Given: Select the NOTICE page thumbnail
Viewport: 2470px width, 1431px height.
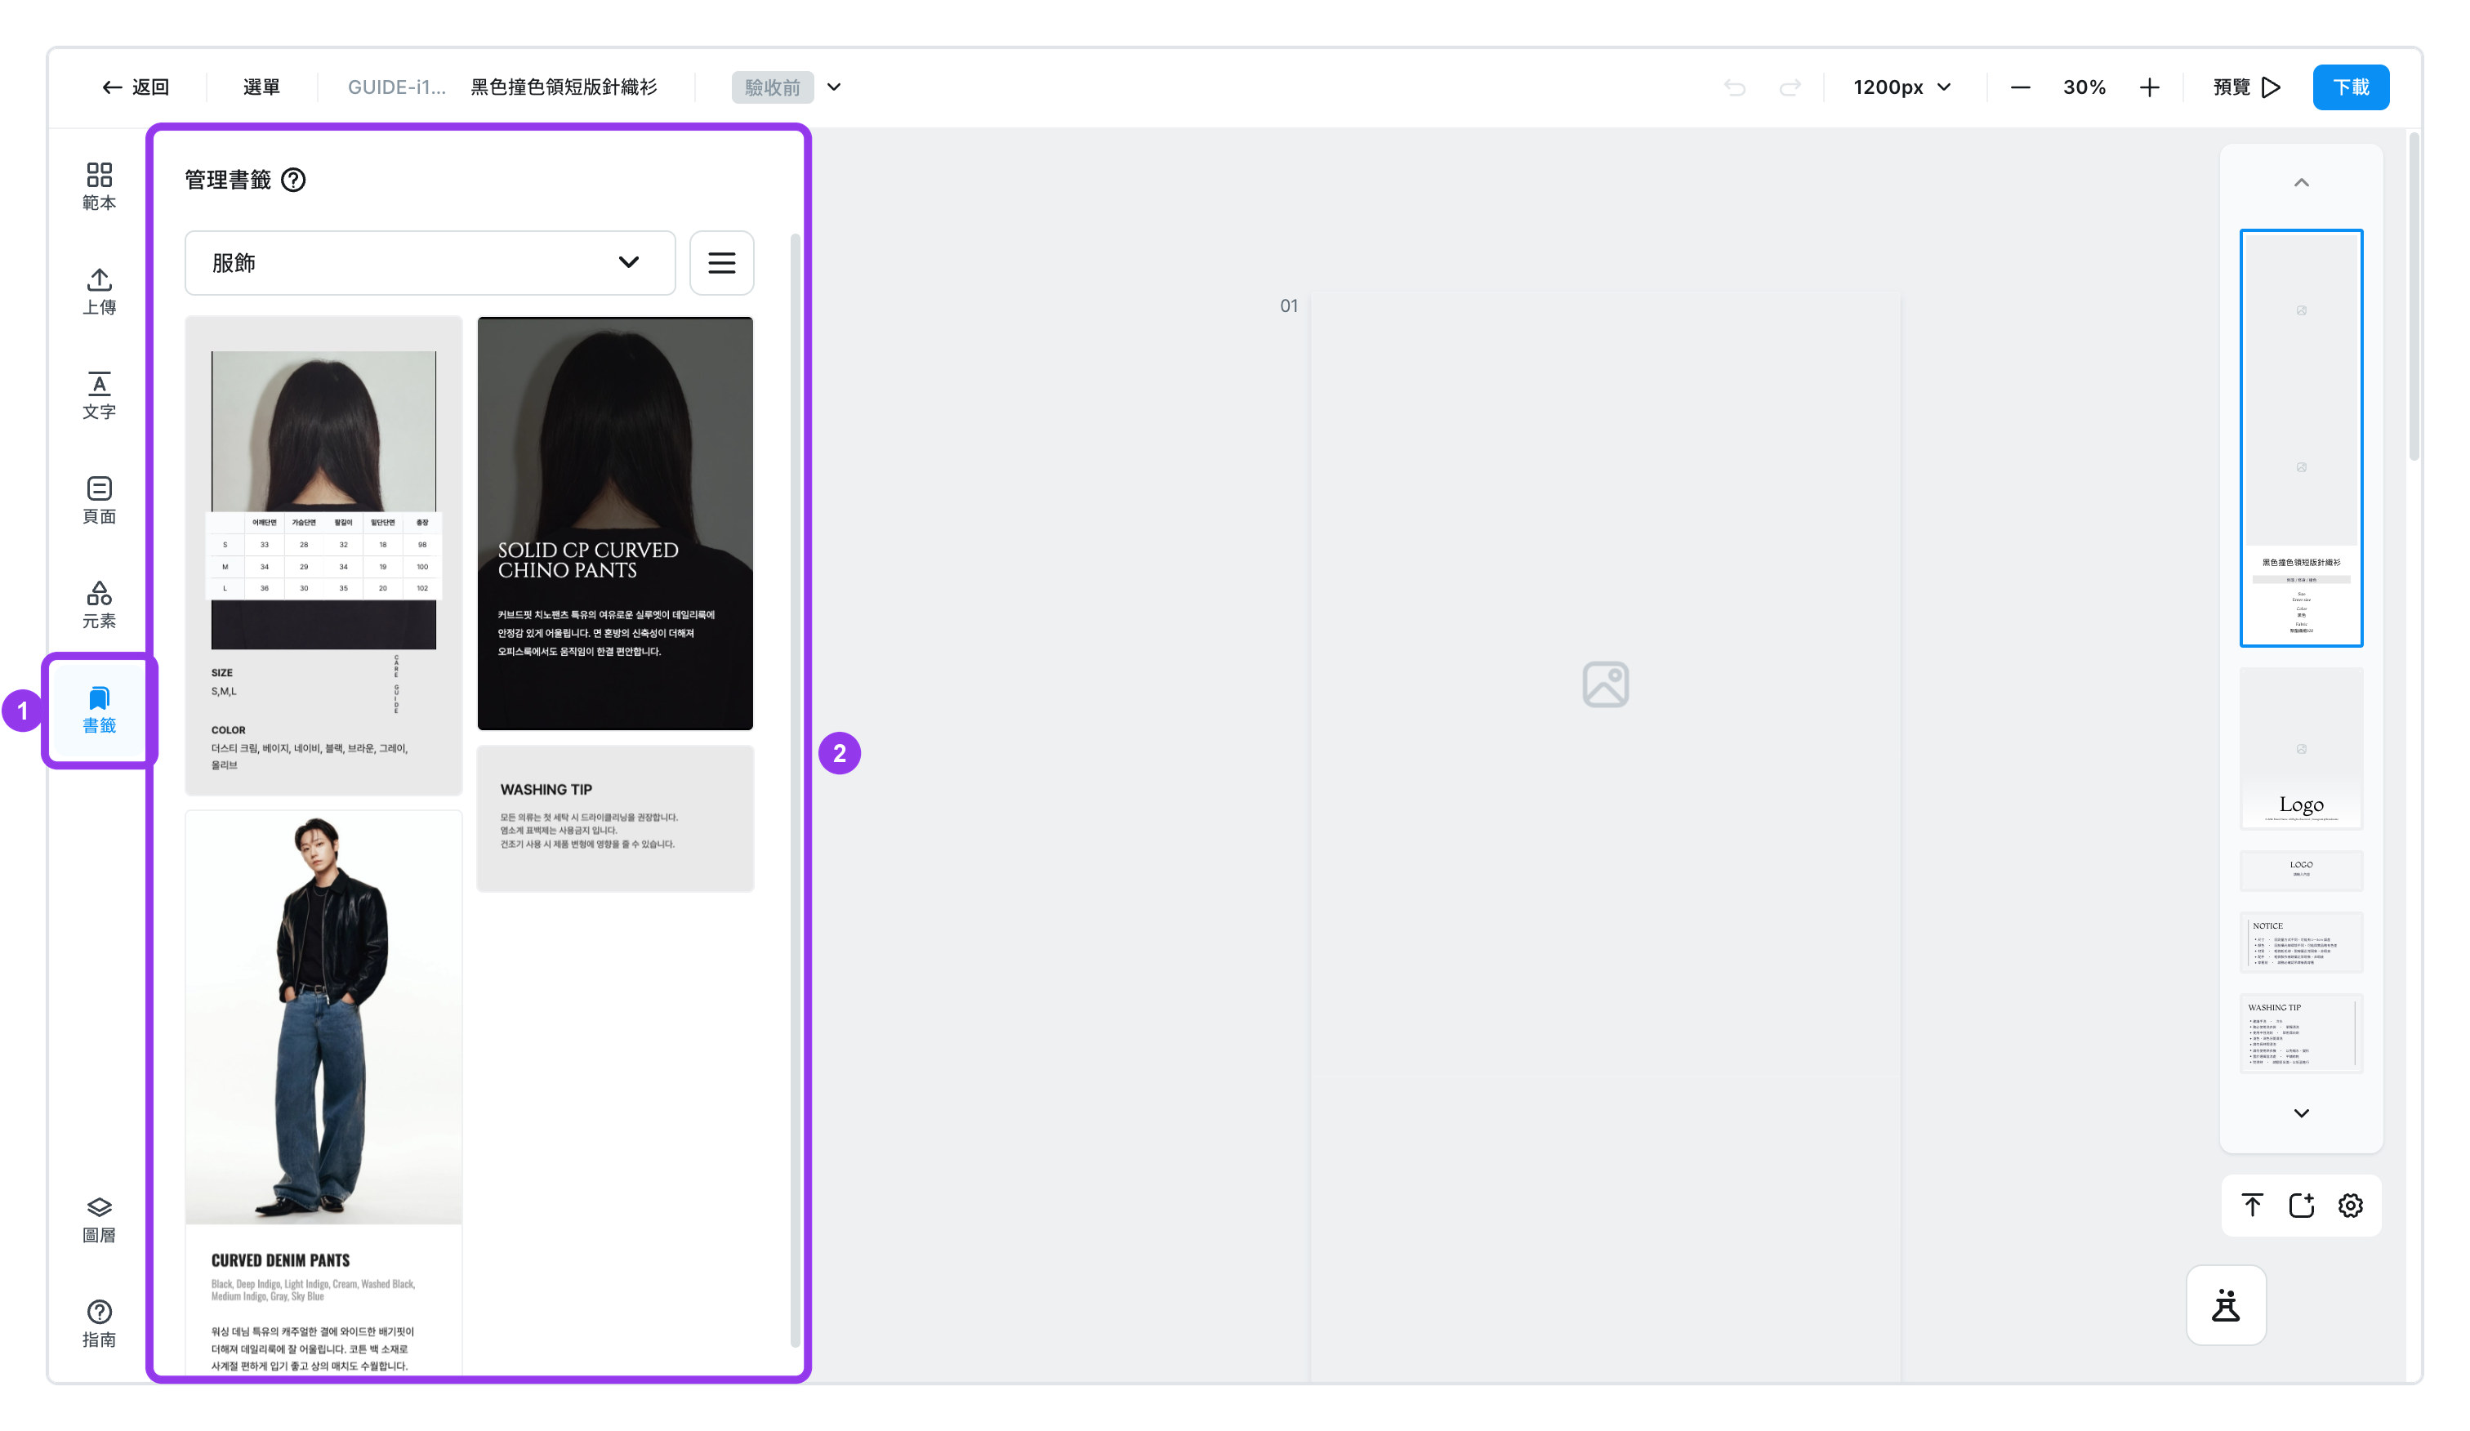Looking at the screenshot, I should [2302, 943].
